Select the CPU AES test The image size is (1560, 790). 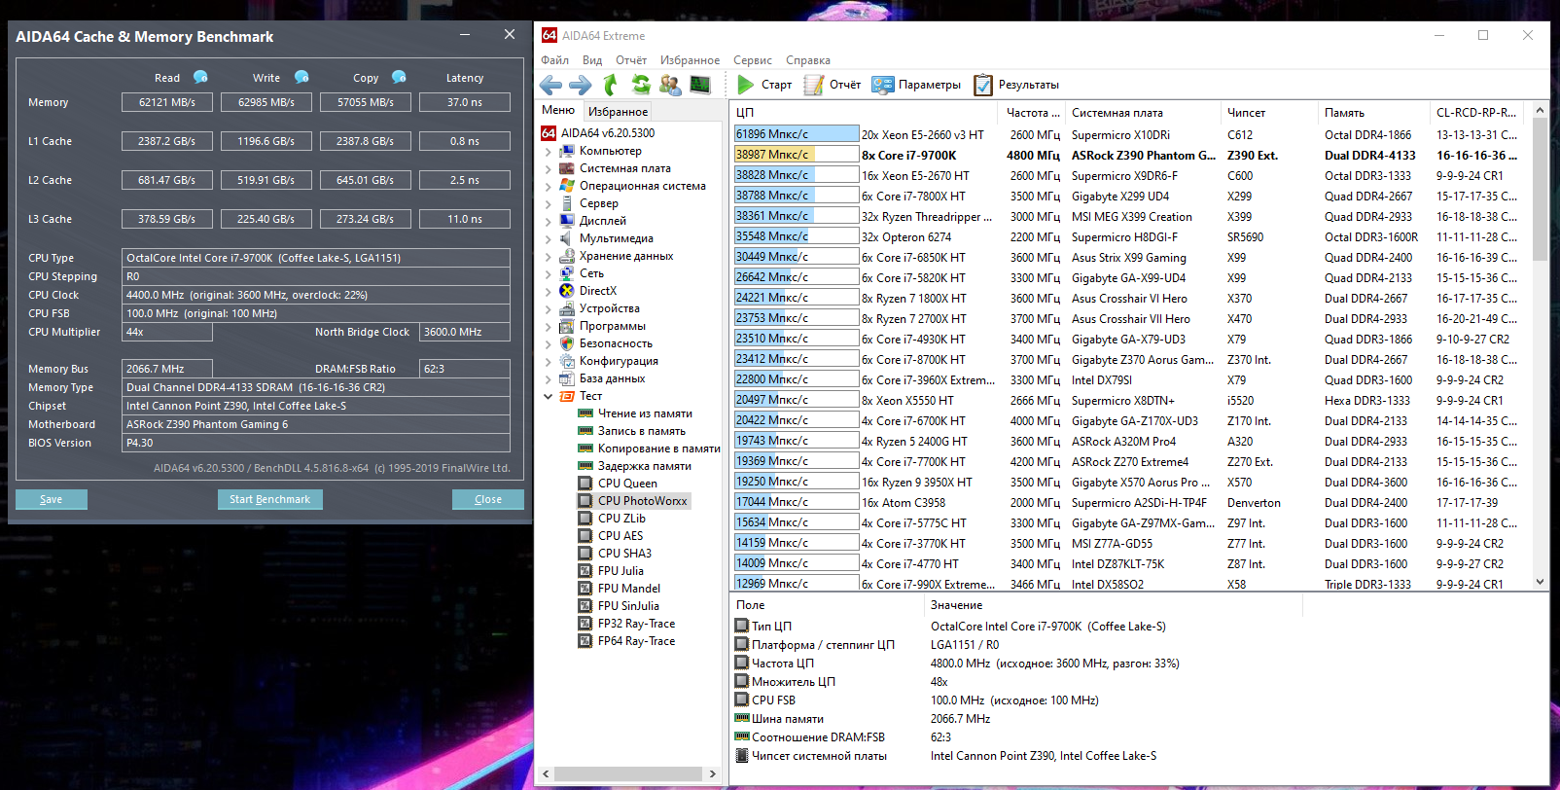coord(620,536)
